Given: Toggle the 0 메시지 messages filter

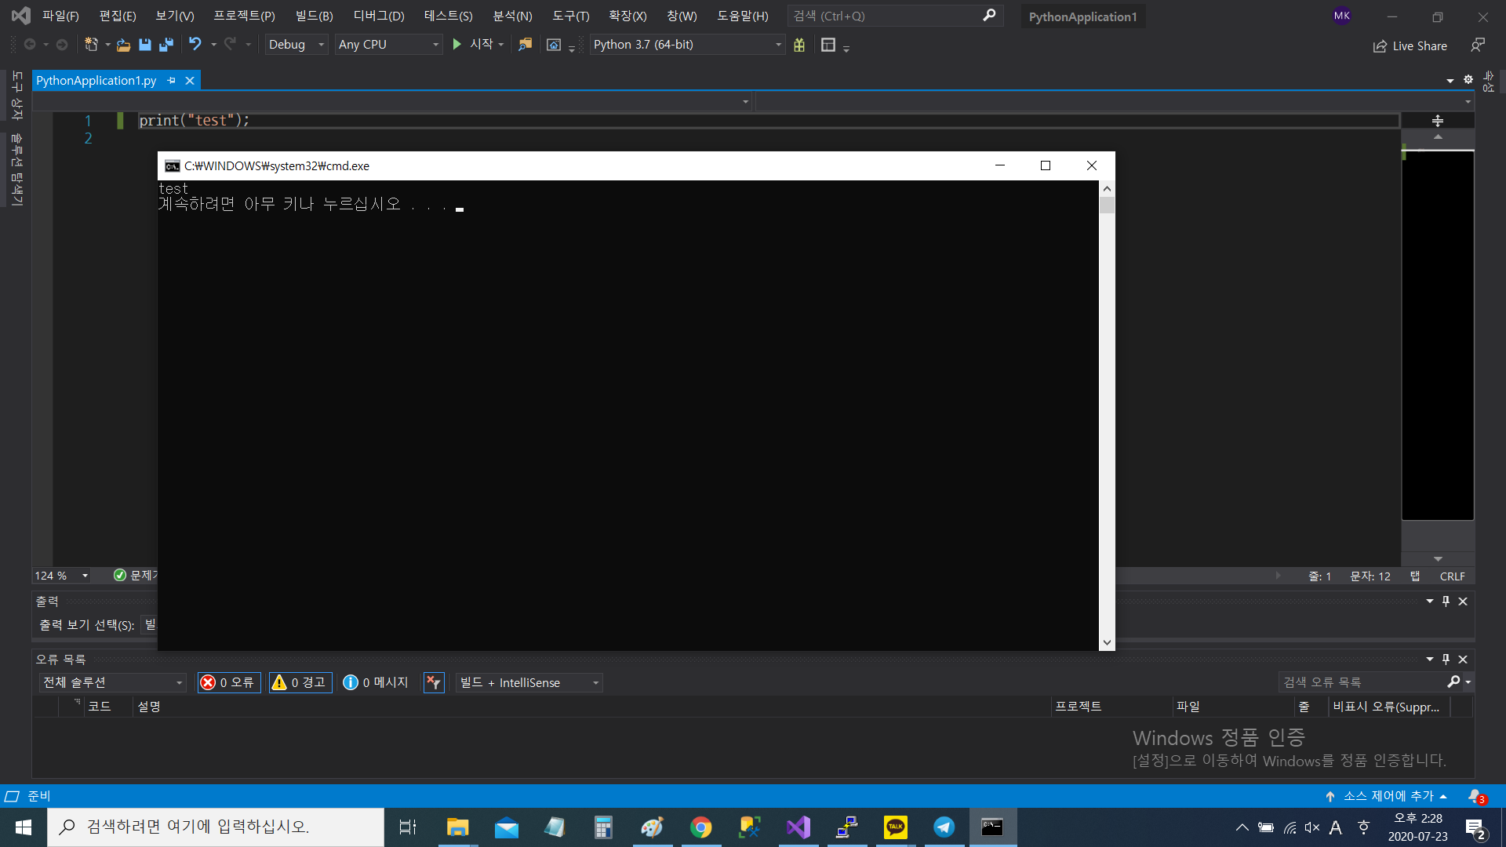Looking at the screenshot, I should [x=376, y=682].
